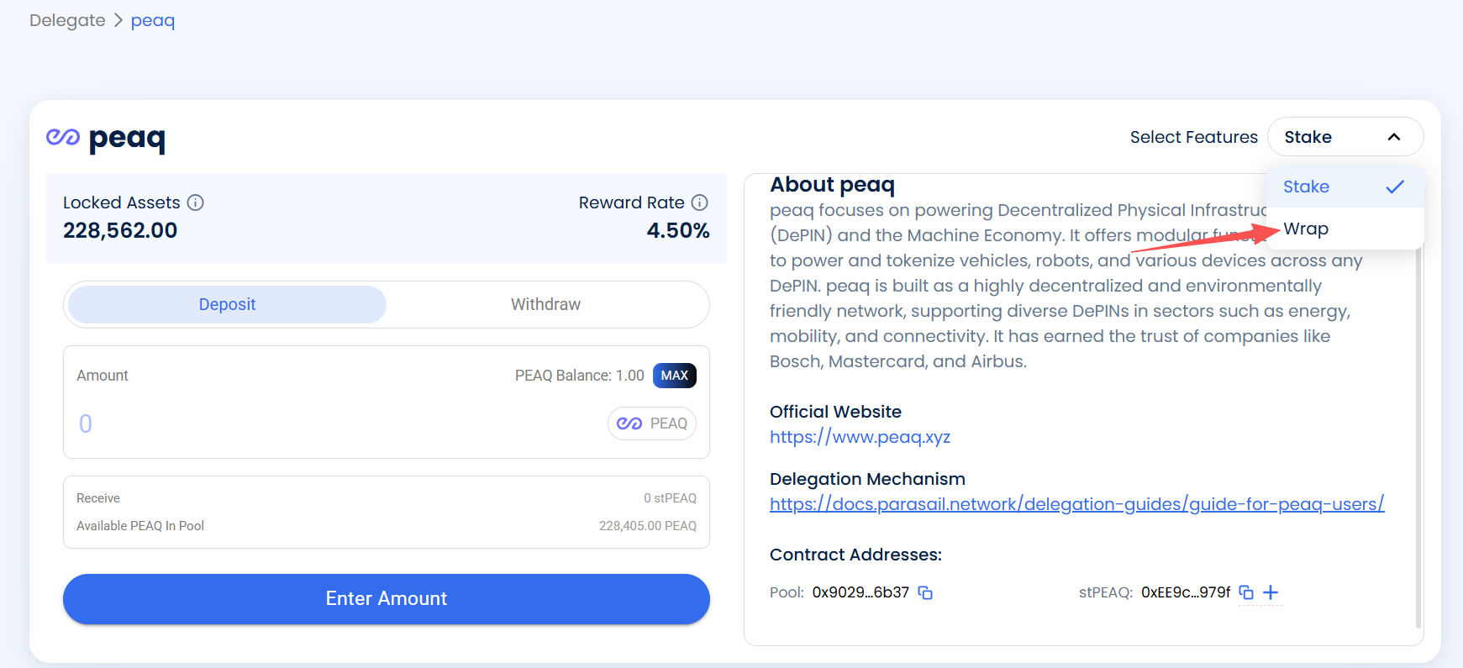1463x668 pixels.
Task: Click the MAX balance button
Action: point(675,376)
